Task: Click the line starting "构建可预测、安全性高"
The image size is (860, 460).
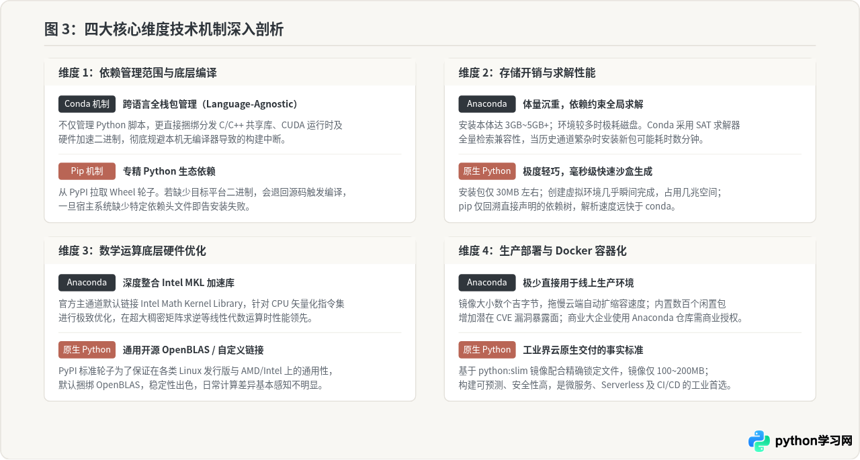Action: click(595, 385)
